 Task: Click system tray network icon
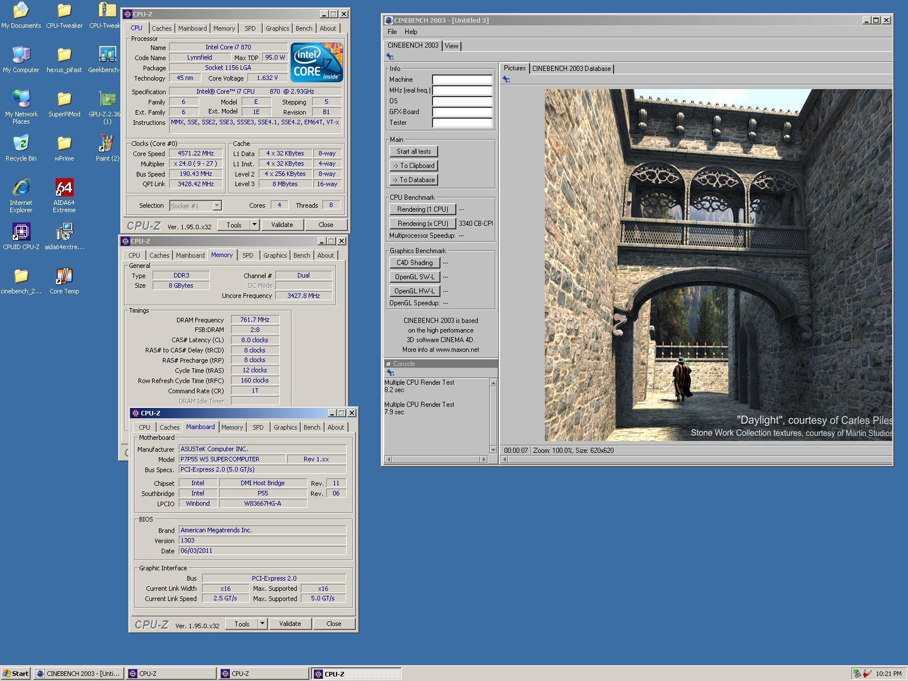857,674
